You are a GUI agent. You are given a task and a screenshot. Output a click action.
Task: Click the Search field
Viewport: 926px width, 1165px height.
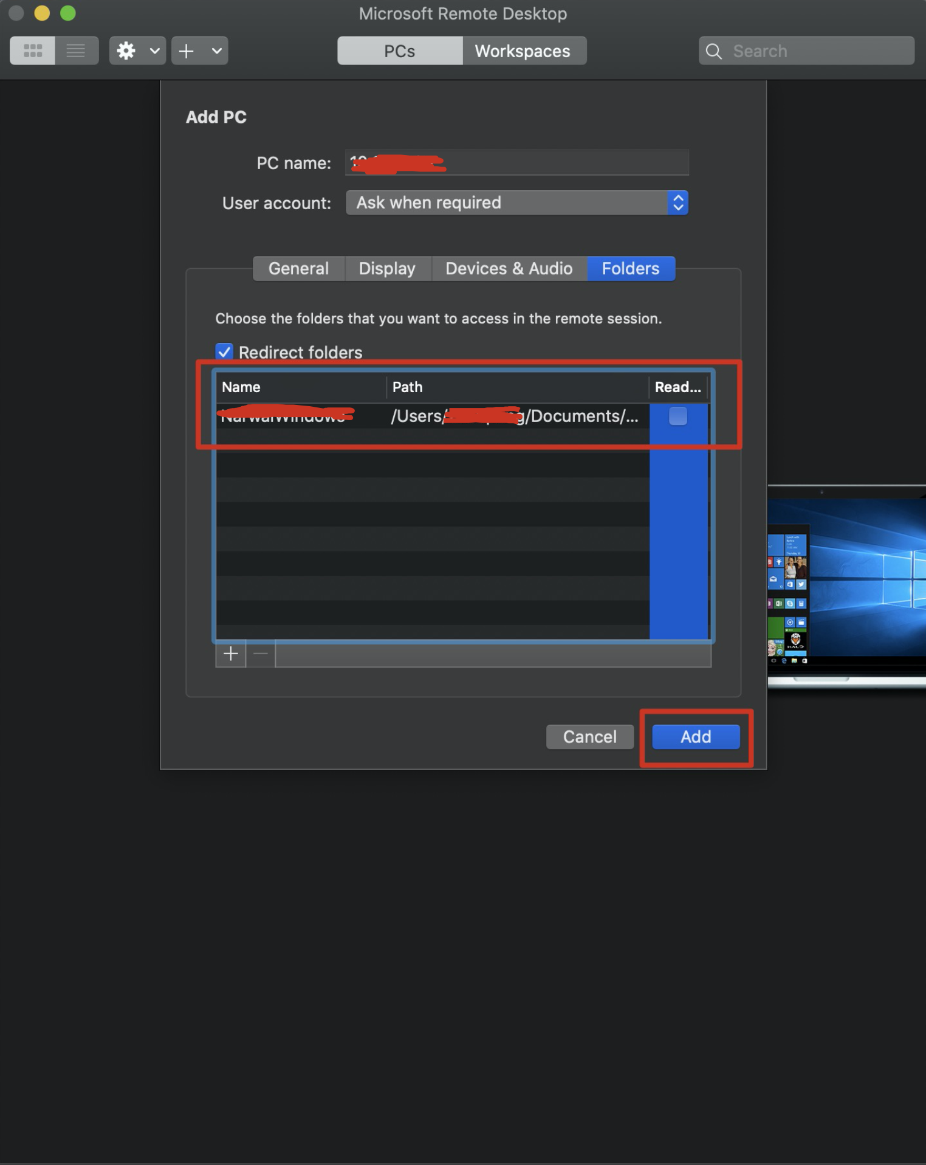(806, 51)
